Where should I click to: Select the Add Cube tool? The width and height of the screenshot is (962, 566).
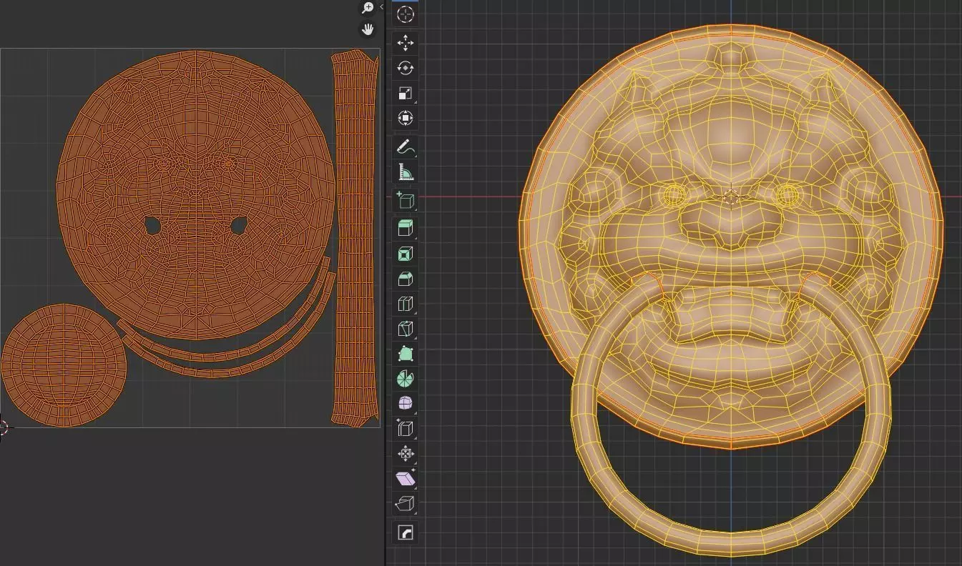(x=406, y=201)
